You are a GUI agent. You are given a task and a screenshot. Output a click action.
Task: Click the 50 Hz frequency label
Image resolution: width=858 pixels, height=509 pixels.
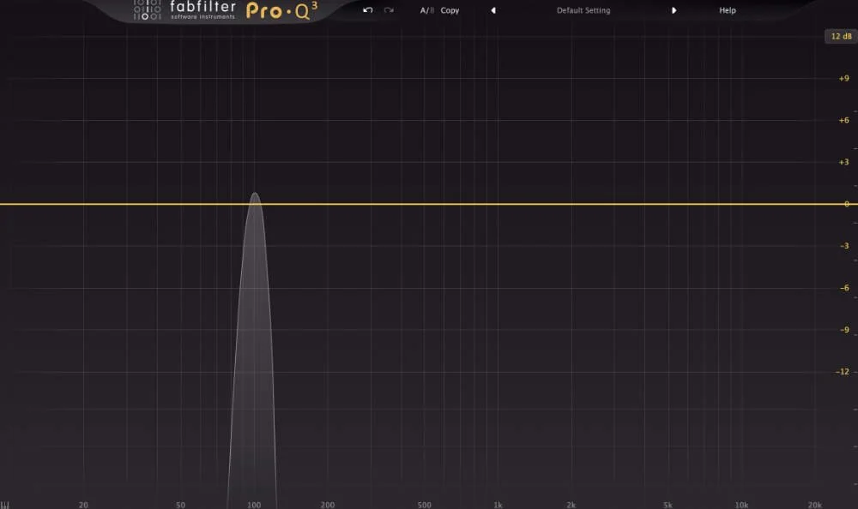[180, 505]
